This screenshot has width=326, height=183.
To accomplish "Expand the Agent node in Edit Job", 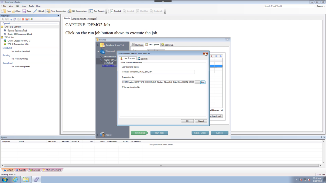I will 98,135.
